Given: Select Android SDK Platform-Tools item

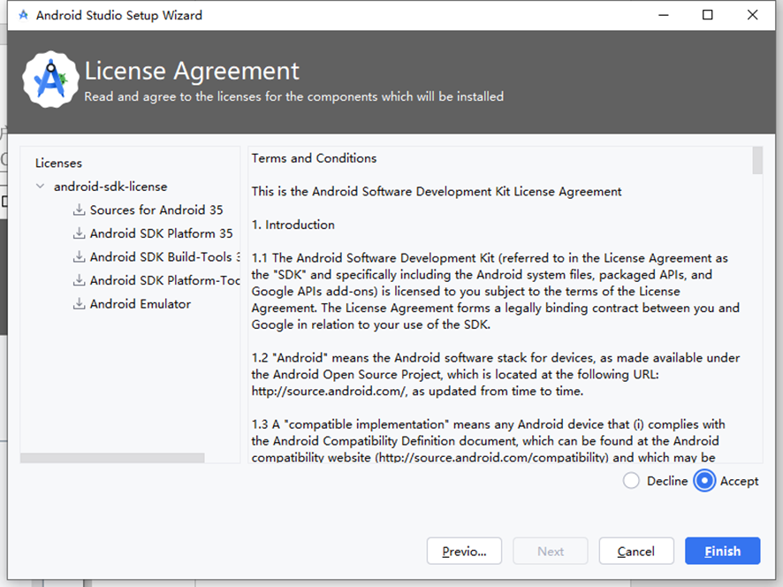Looking at the screenshot, I should point(164,280).
